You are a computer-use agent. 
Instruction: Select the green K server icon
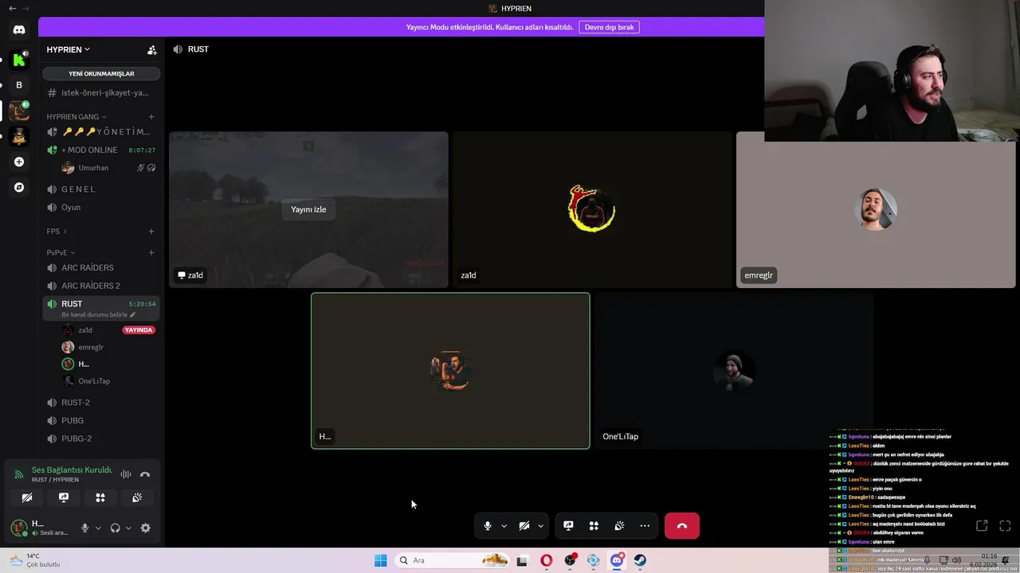pyautogui.click(x=19, y=59)
